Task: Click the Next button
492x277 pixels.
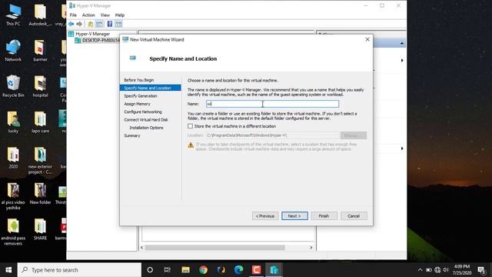Action: pyautogui.click(x=294, y=215)
